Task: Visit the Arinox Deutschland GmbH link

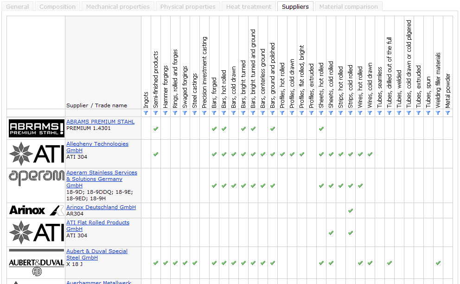Action: [101, 207]
